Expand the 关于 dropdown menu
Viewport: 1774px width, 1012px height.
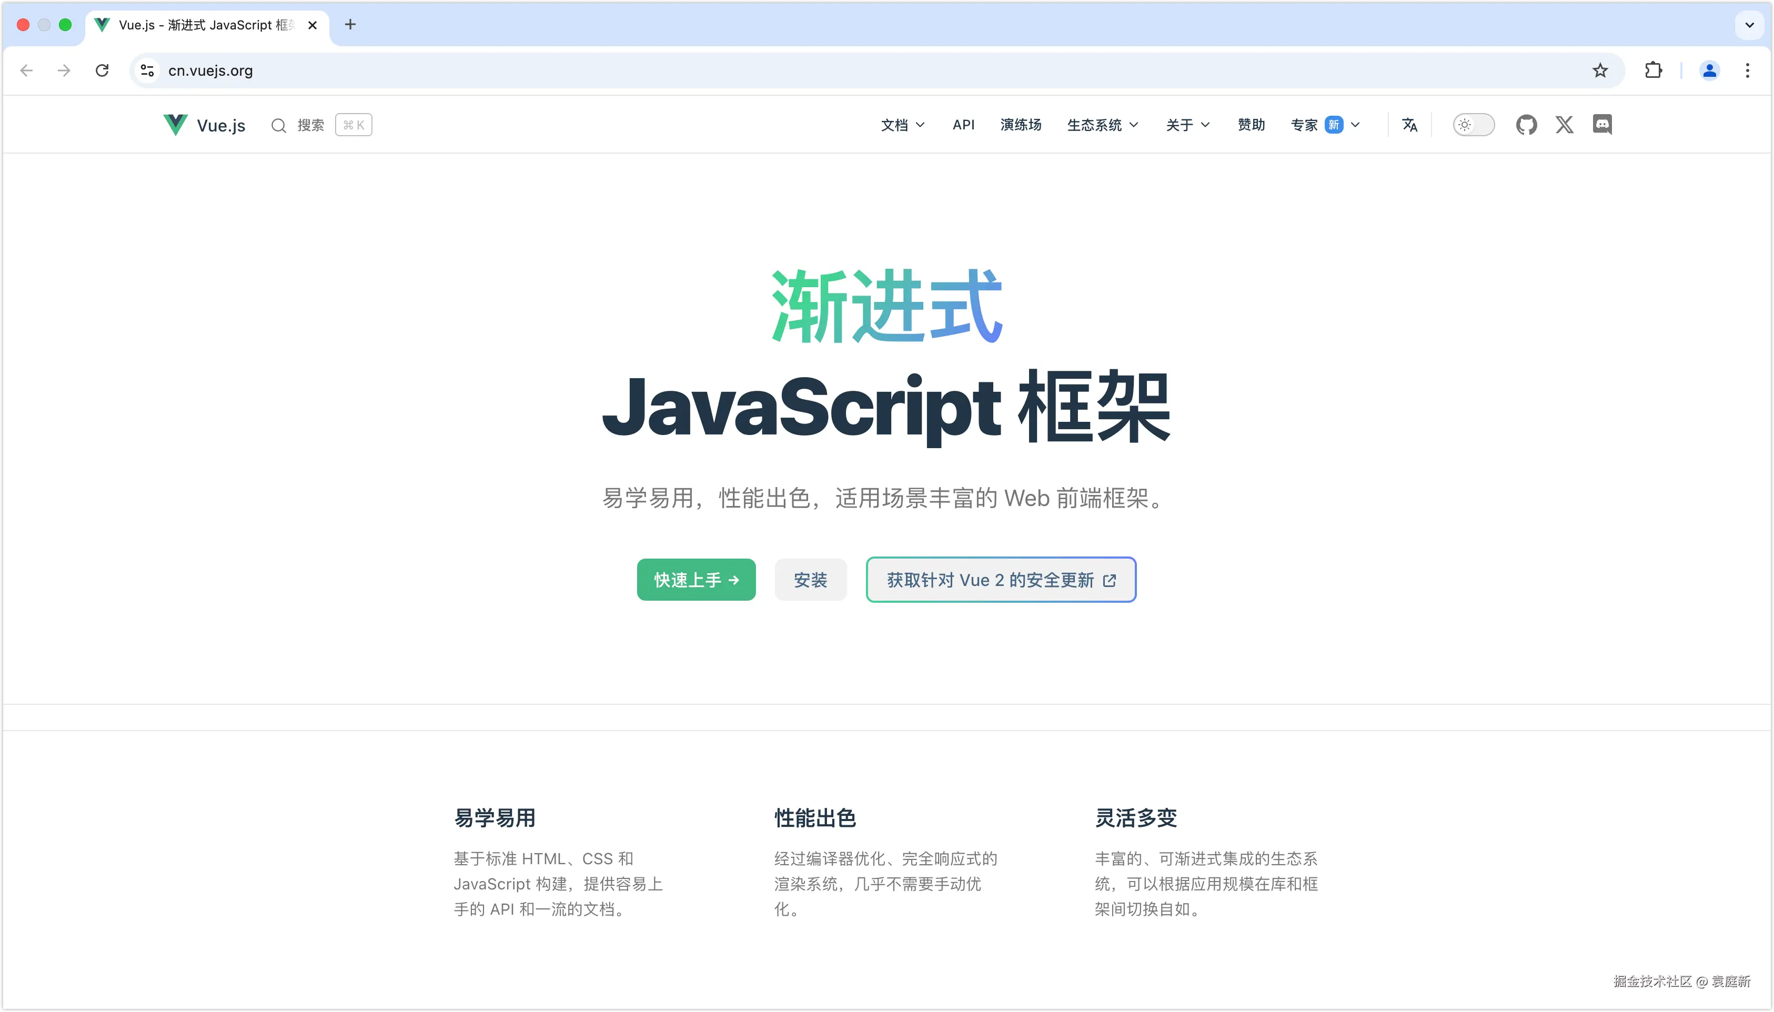1187,125
